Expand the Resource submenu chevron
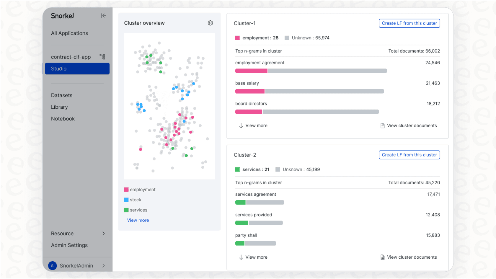The width and height of the screenshot is (496, 279). (104, 234)
